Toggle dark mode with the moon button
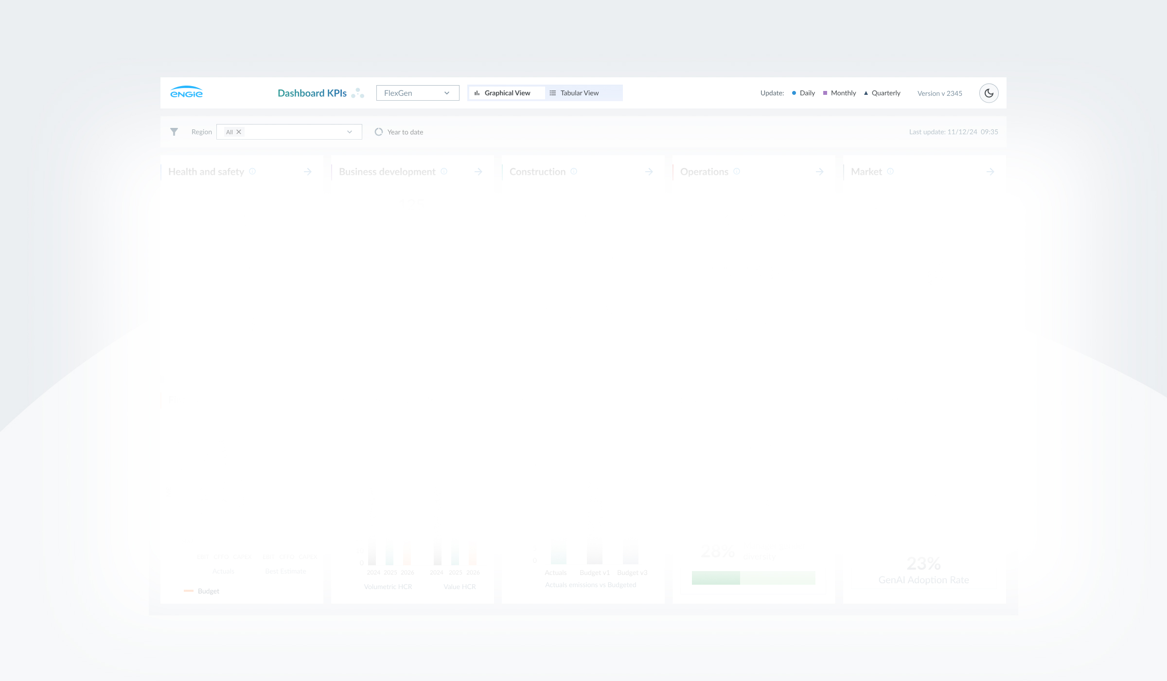Image resolution: width=1167 pixels, height=681 pixels. point(989,92)
